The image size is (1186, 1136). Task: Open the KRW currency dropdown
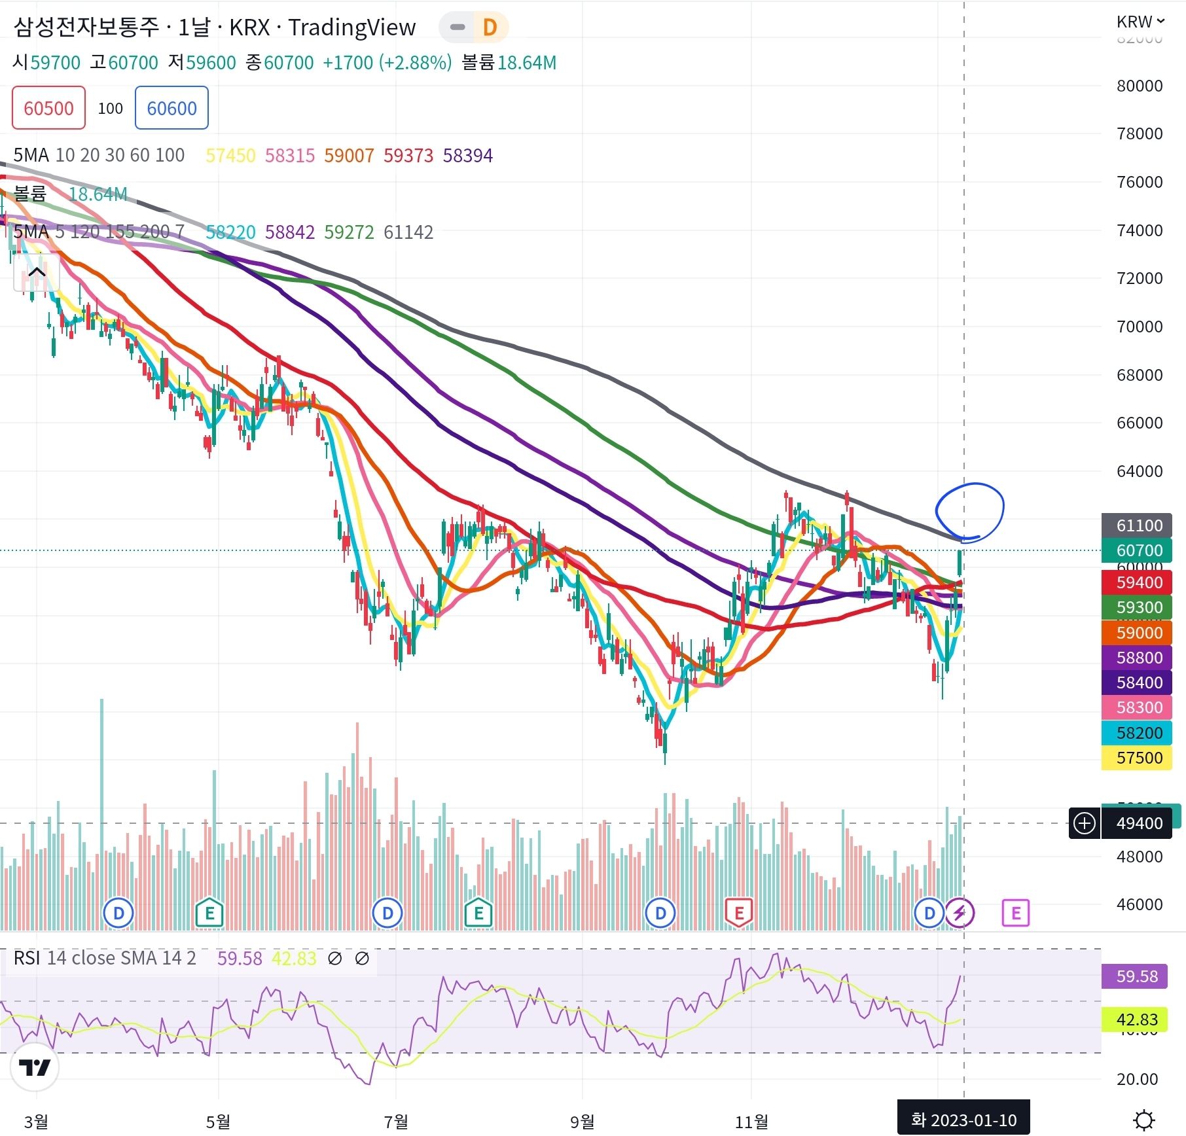pos(1140,22)
